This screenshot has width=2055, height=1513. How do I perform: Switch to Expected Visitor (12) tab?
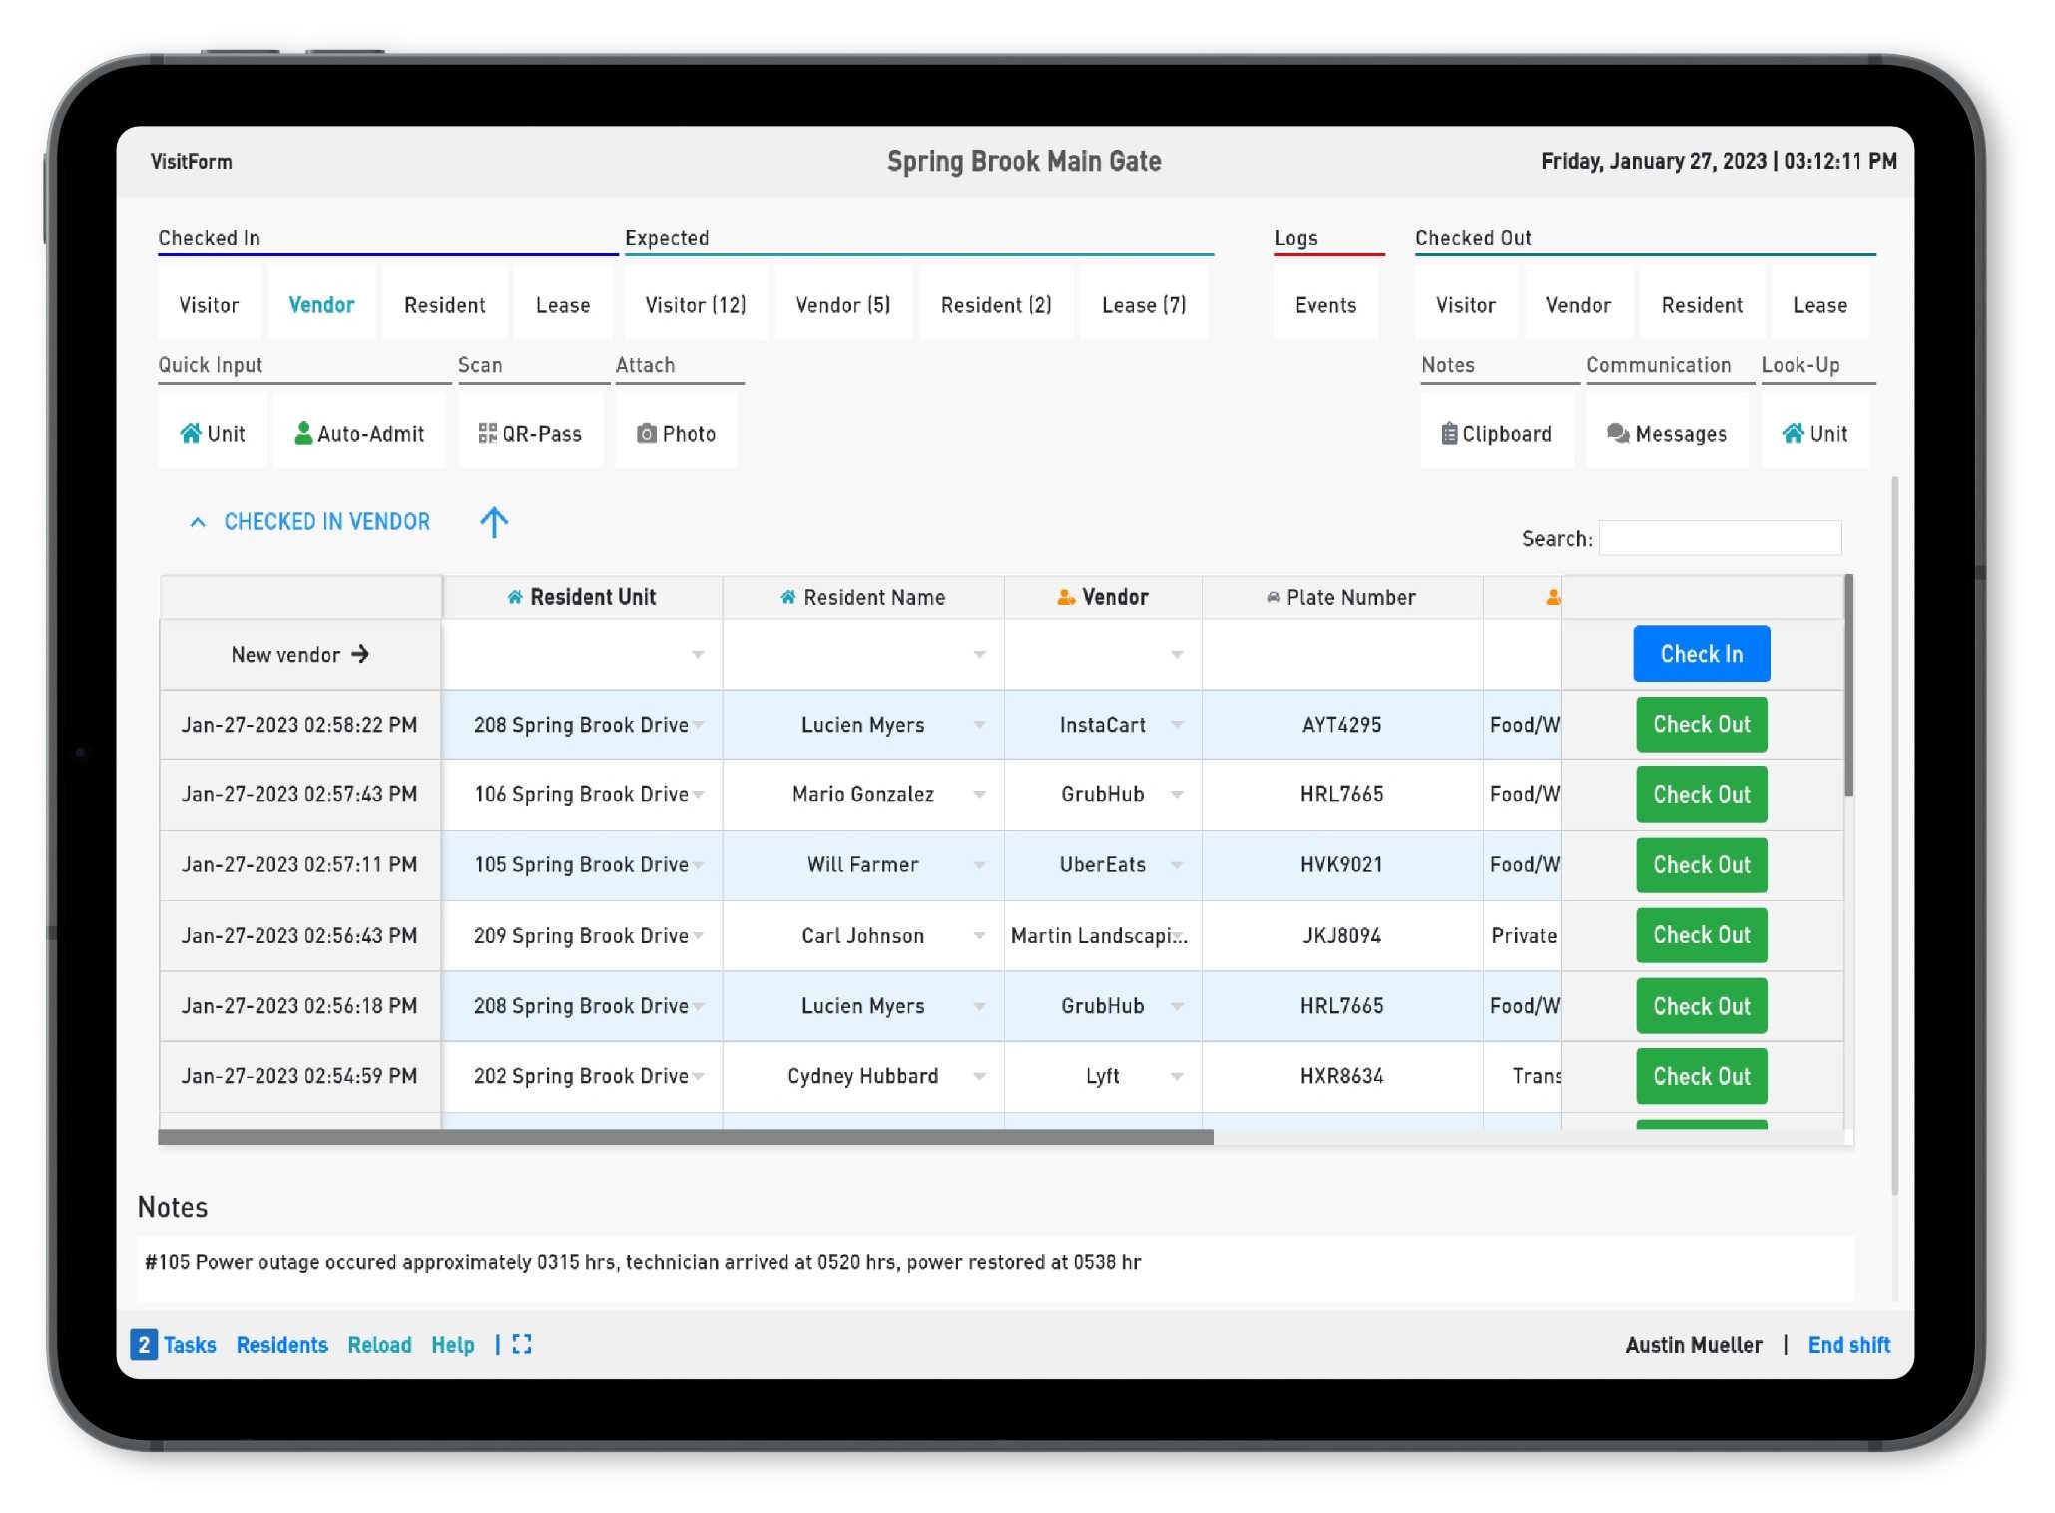pos(695,304)
